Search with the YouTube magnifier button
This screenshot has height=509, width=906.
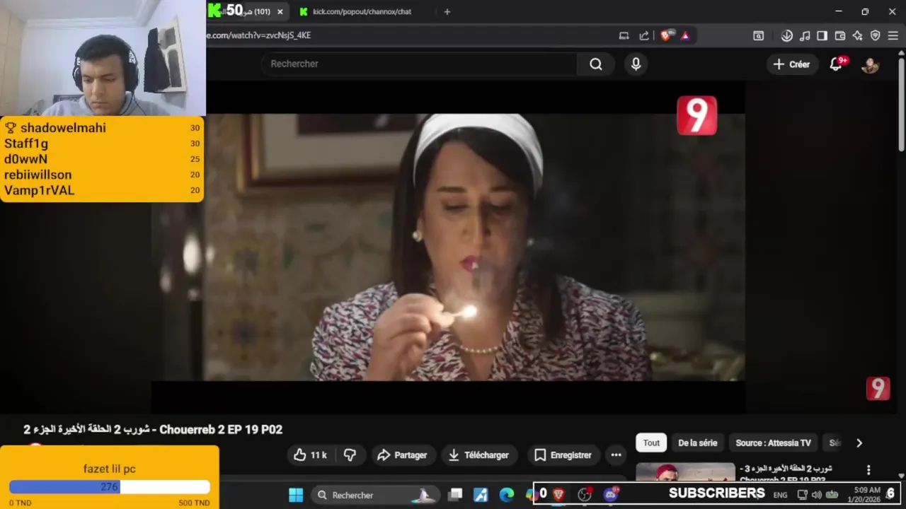click(596, 64)
